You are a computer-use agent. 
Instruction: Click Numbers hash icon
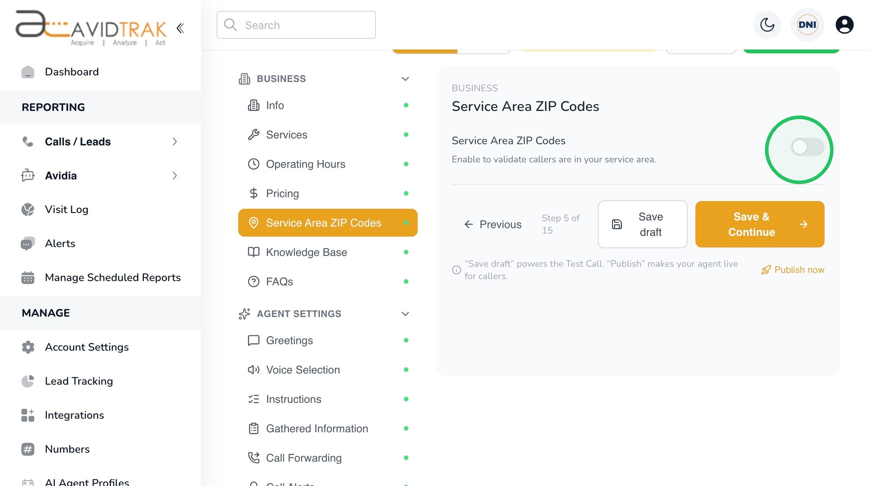pyautogui.click(x=28, y=449)
